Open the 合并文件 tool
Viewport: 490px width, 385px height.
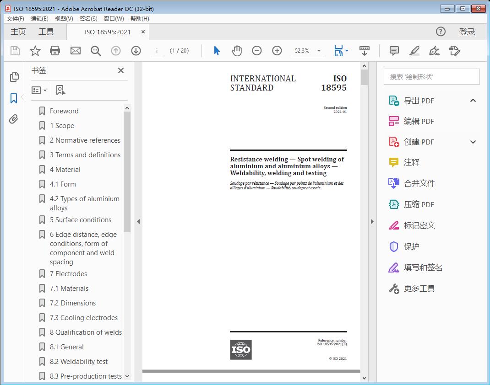tap(412, 183)
